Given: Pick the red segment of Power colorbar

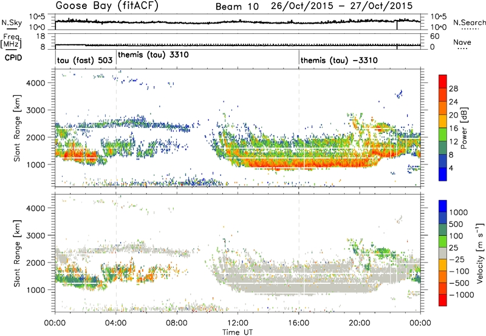Looking at the screenshot, I should click(x=443, y=82).
